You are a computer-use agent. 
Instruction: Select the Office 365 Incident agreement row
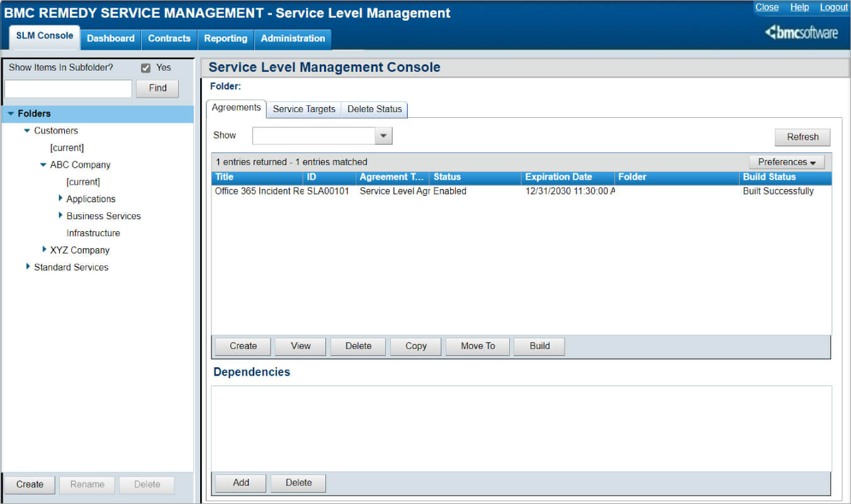coord(521,191)
